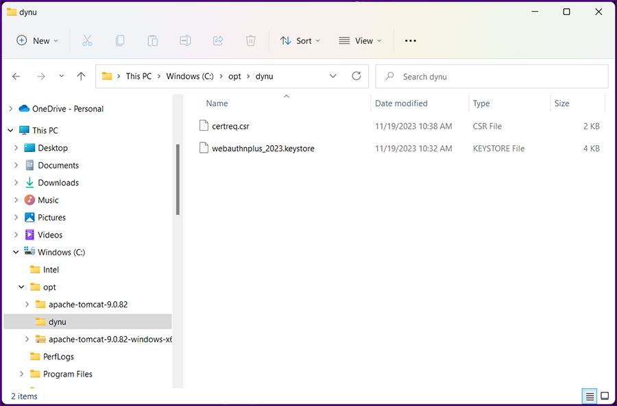Click the Cut scissors icon in toolbar

(x=87, y=41)
